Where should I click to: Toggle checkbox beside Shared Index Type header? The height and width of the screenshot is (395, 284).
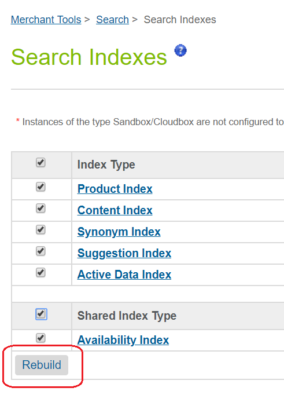[41, 314]
